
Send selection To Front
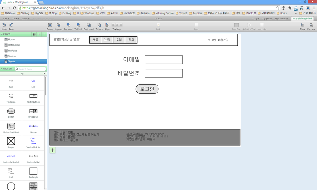pyautogui.click(x=78, y=25)
